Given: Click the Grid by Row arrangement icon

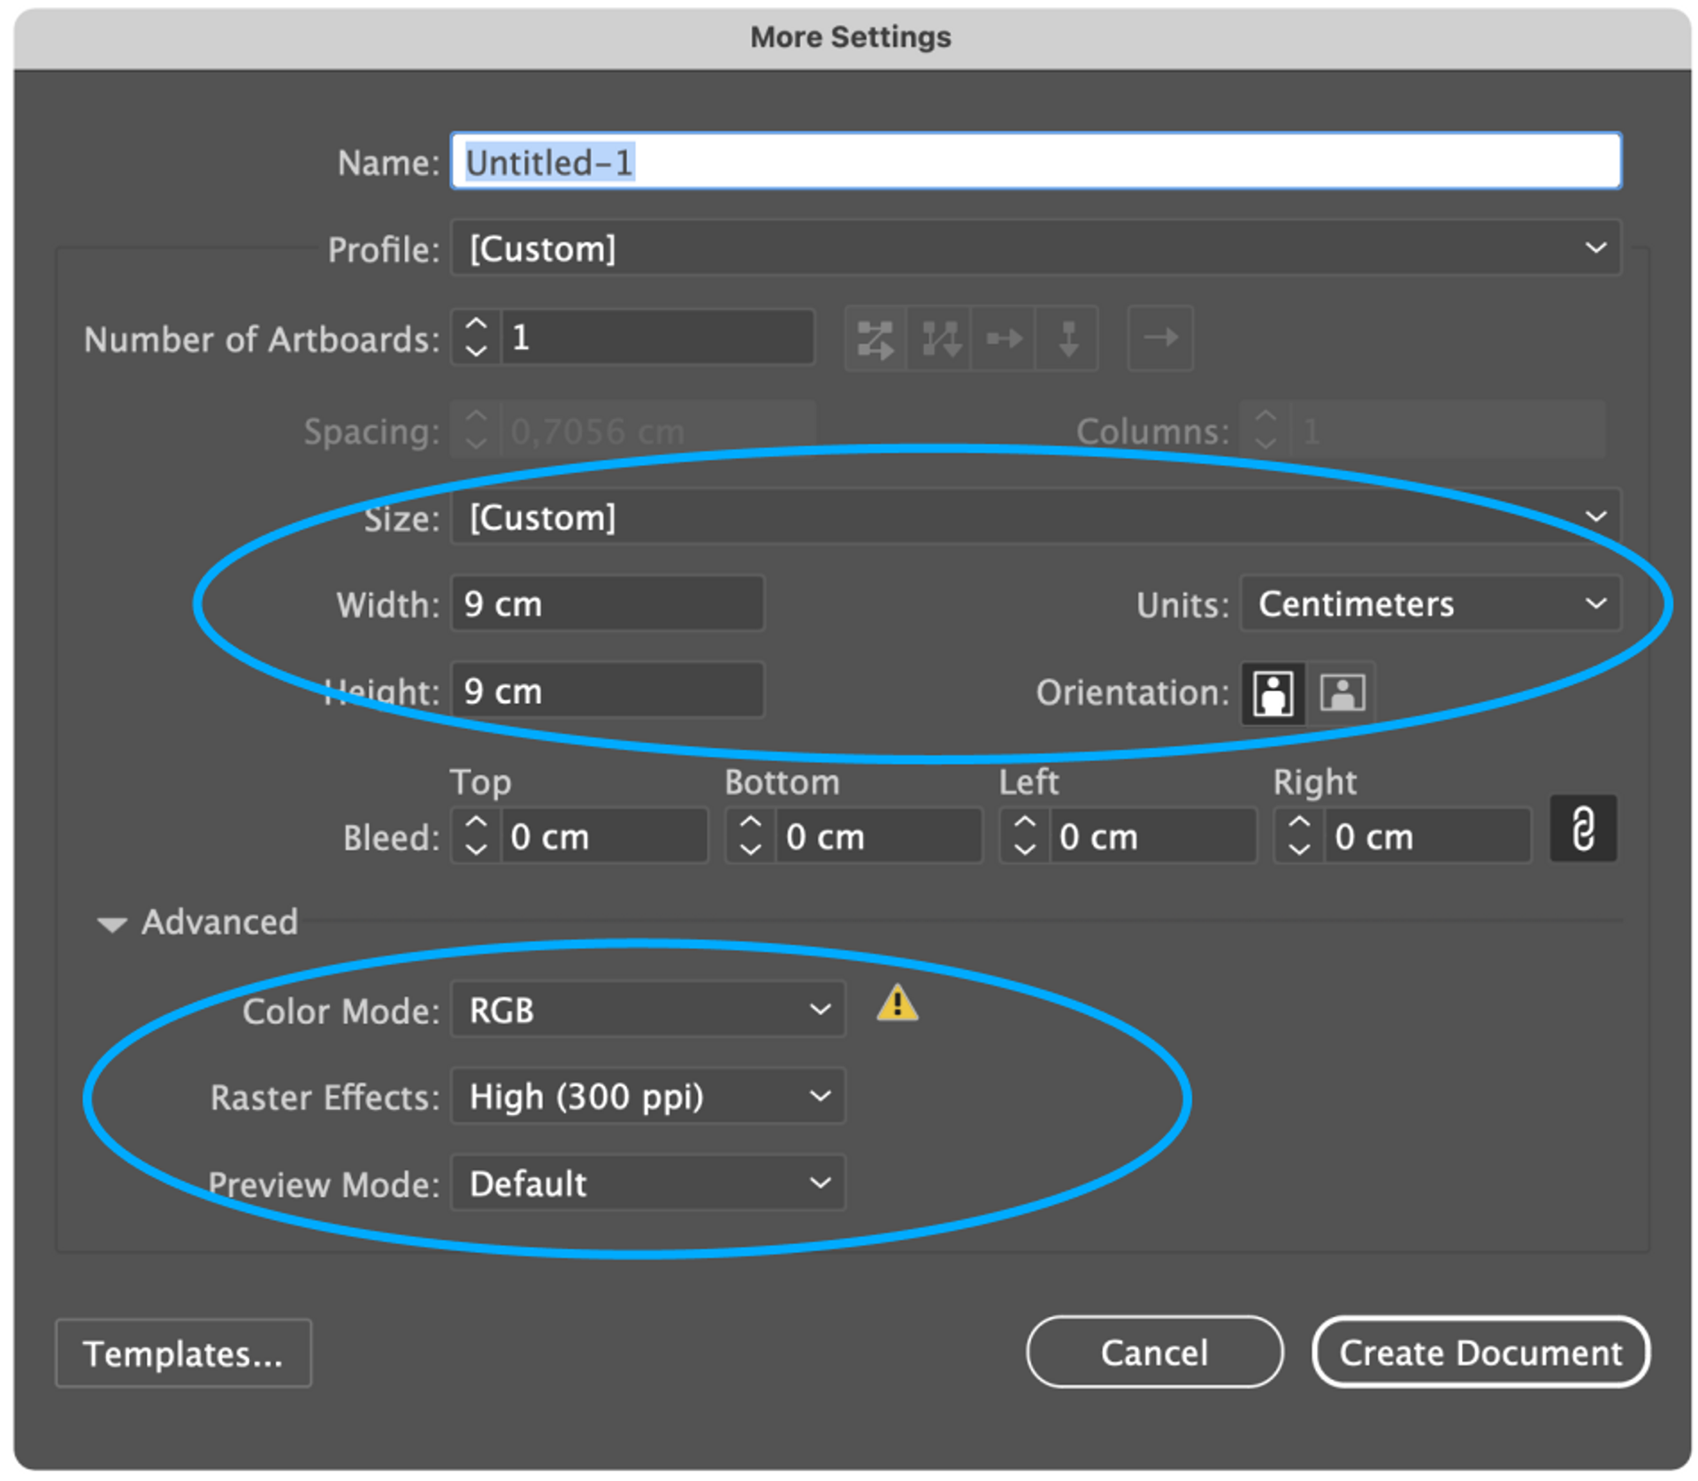Looking at the screenshot, I should point(875,339).
